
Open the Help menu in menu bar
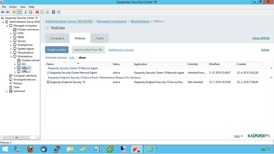click(x=31, y=7)
